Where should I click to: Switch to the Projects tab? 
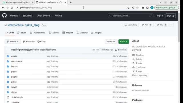pyautogui.click(x=68, y=33)
